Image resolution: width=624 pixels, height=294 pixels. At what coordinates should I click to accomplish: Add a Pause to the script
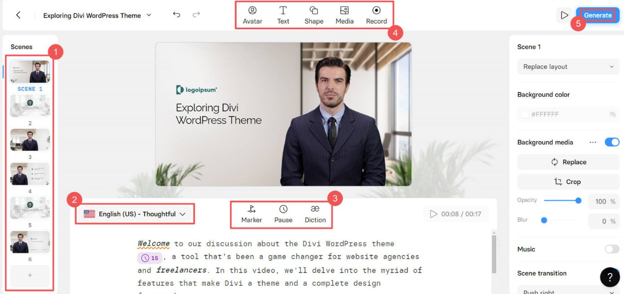pos(283,214)
